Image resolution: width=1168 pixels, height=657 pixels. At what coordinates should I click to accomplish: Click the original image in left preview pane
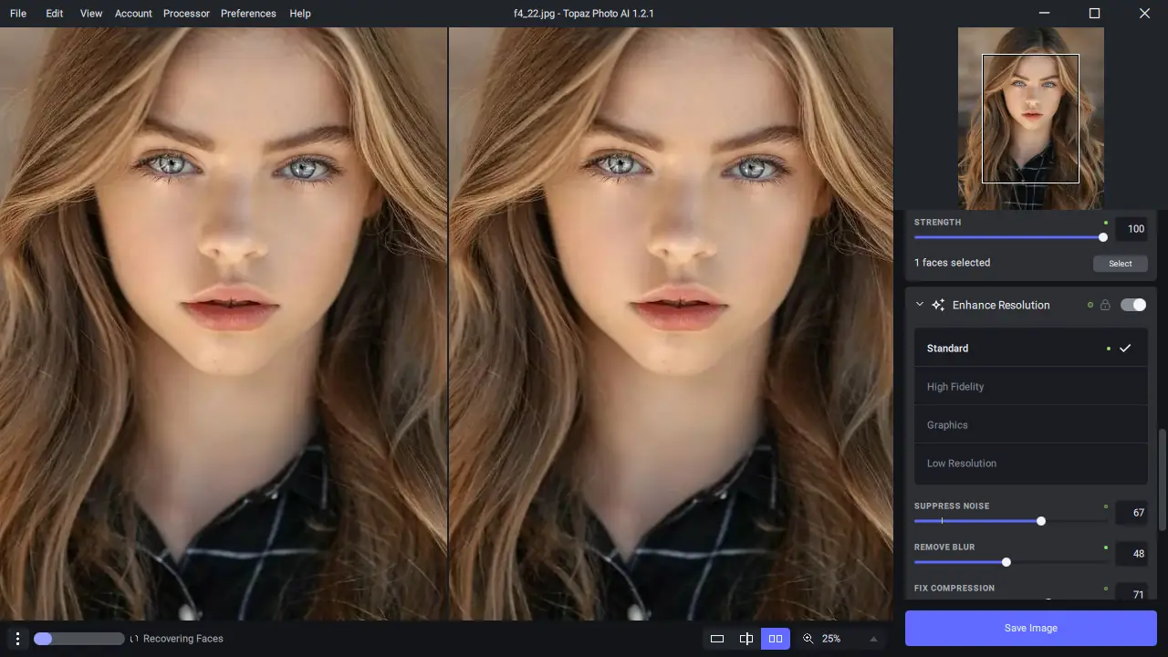pos(224,324)
